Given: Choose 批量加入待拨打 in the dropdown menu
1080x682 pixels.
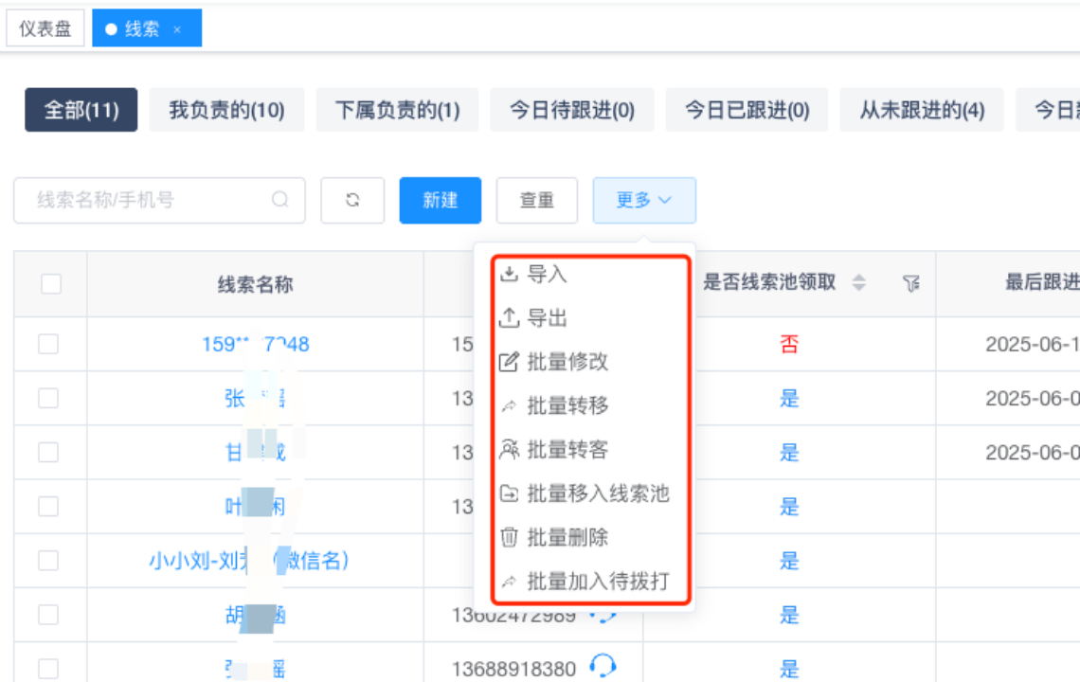Looking at the screenshot, I should pyautogui.click(x=597, y=581).
